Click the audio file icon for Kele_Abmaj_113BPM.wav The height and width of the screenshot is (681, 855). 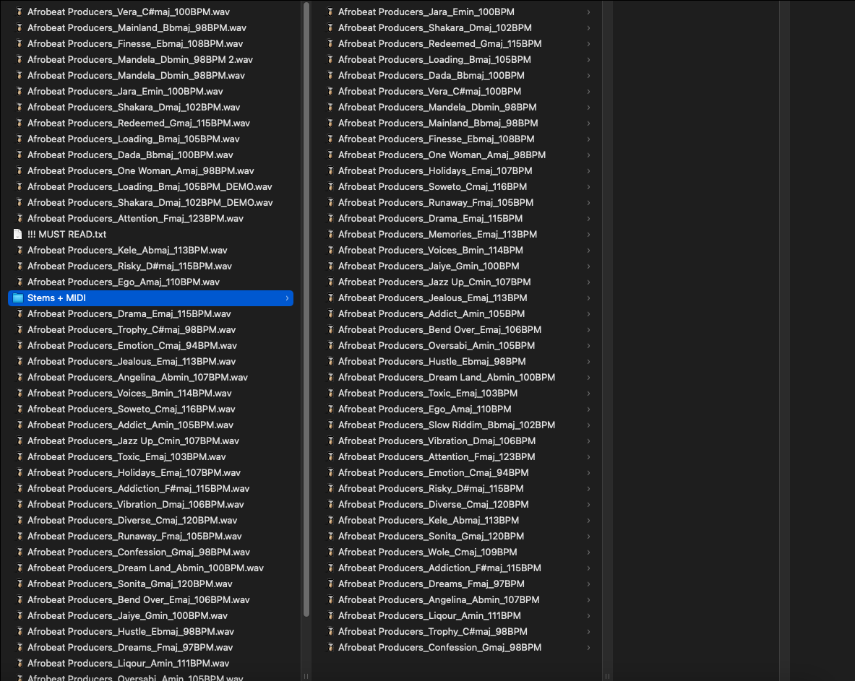pos(19,250)
